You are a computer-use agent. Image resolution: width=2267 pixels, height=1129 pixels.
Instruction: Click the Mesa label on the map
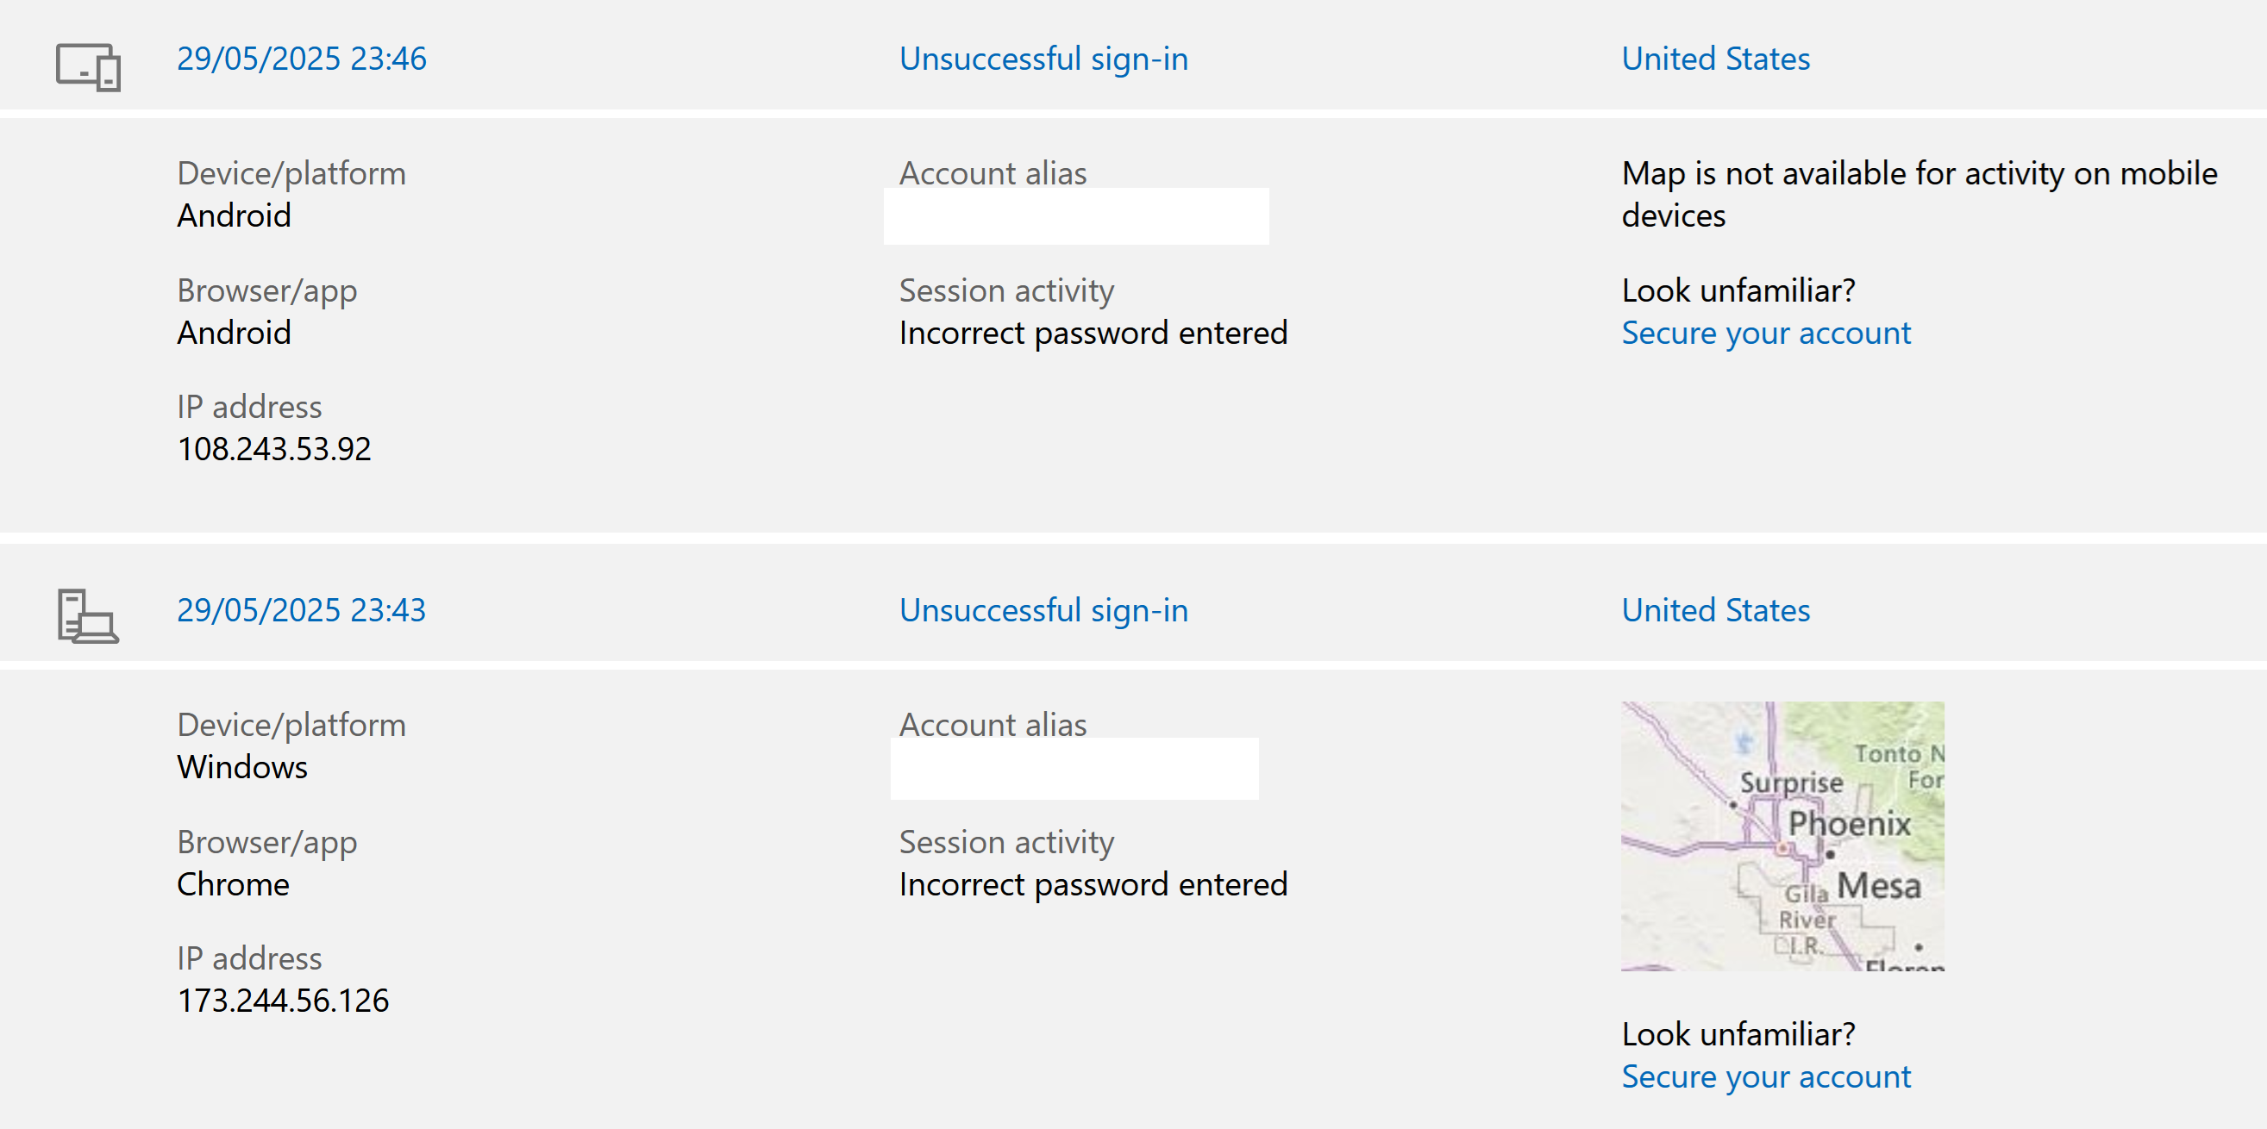1879,885
